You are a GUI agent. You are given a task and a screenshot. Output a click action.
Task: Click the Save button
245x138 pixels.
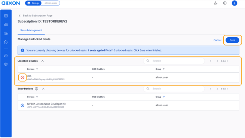(232, 40)
